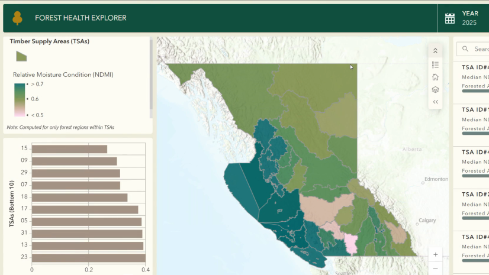489x275 pixels.
Task: Select bar for TSA 29
Action: (76, 173)
